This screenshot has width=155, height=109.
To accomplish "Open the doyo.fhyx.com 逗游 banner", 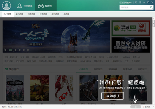I will [131, 28].
